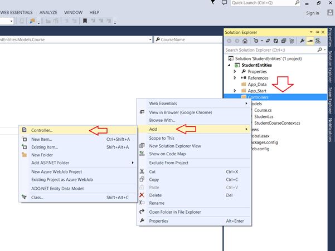Click the Cut scissors icon in context menu
The height and width of the screenshot is (251, 335).
[x=142, y=171]
